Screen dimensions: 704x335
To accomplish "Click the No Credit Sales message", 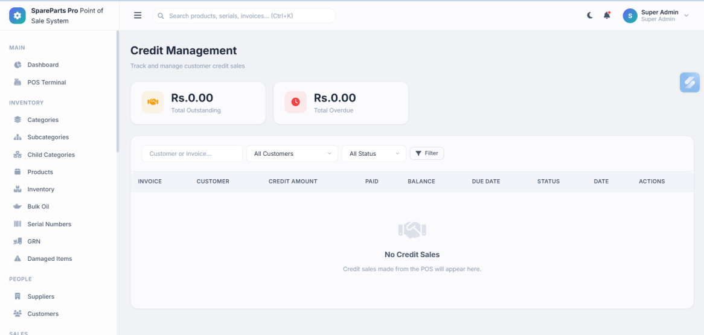I will 412,255.
